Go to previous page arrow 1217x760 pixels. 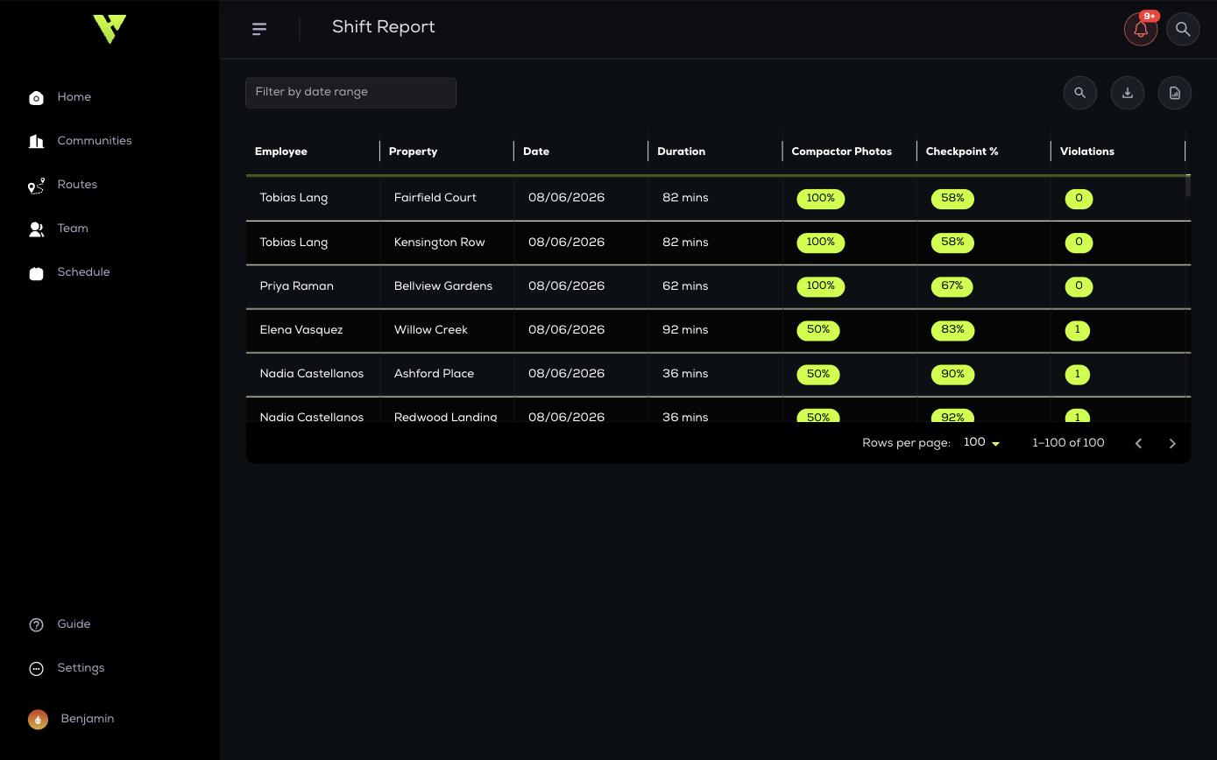[x=1138, y=444]
